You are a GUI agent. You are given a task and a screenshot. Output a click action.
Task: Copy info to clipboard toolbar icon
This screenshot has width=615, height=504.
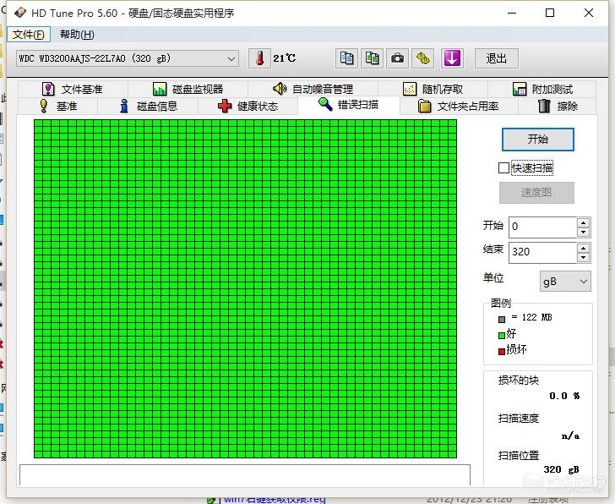pyautogui.click(x=346, y=58)
